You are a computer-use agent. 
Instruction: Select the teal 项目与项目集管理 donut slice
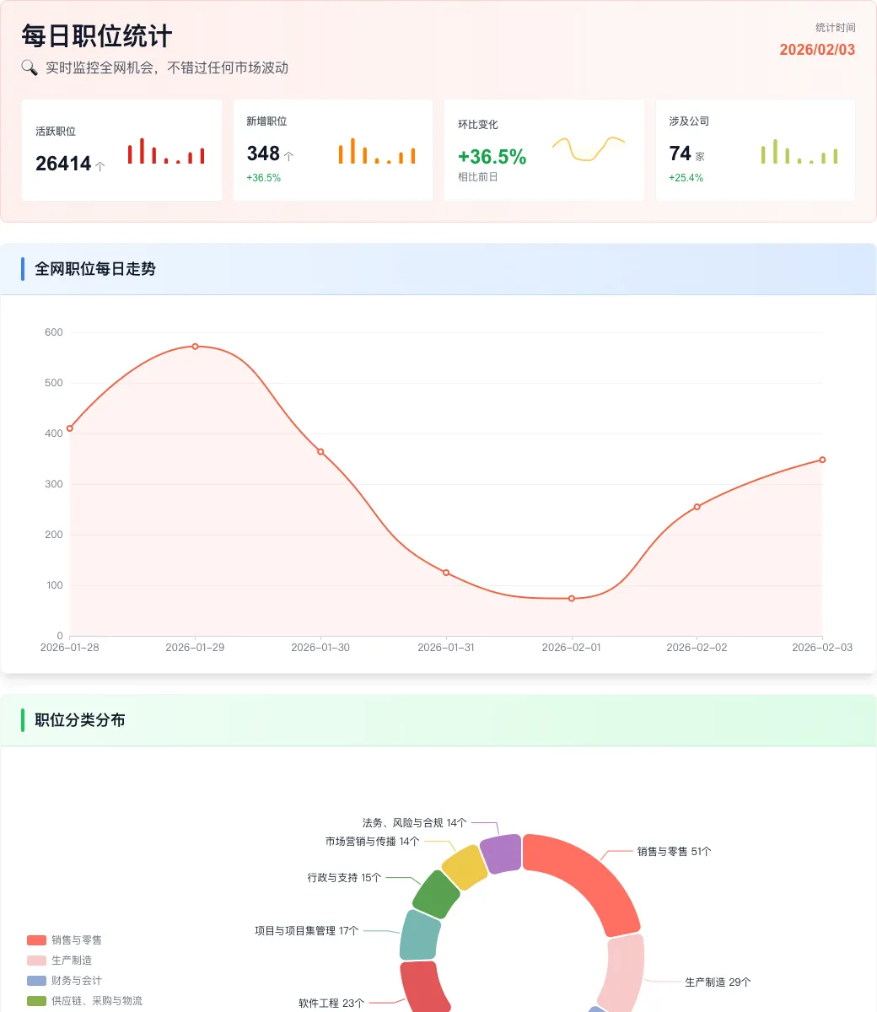(x=420, y=934)
